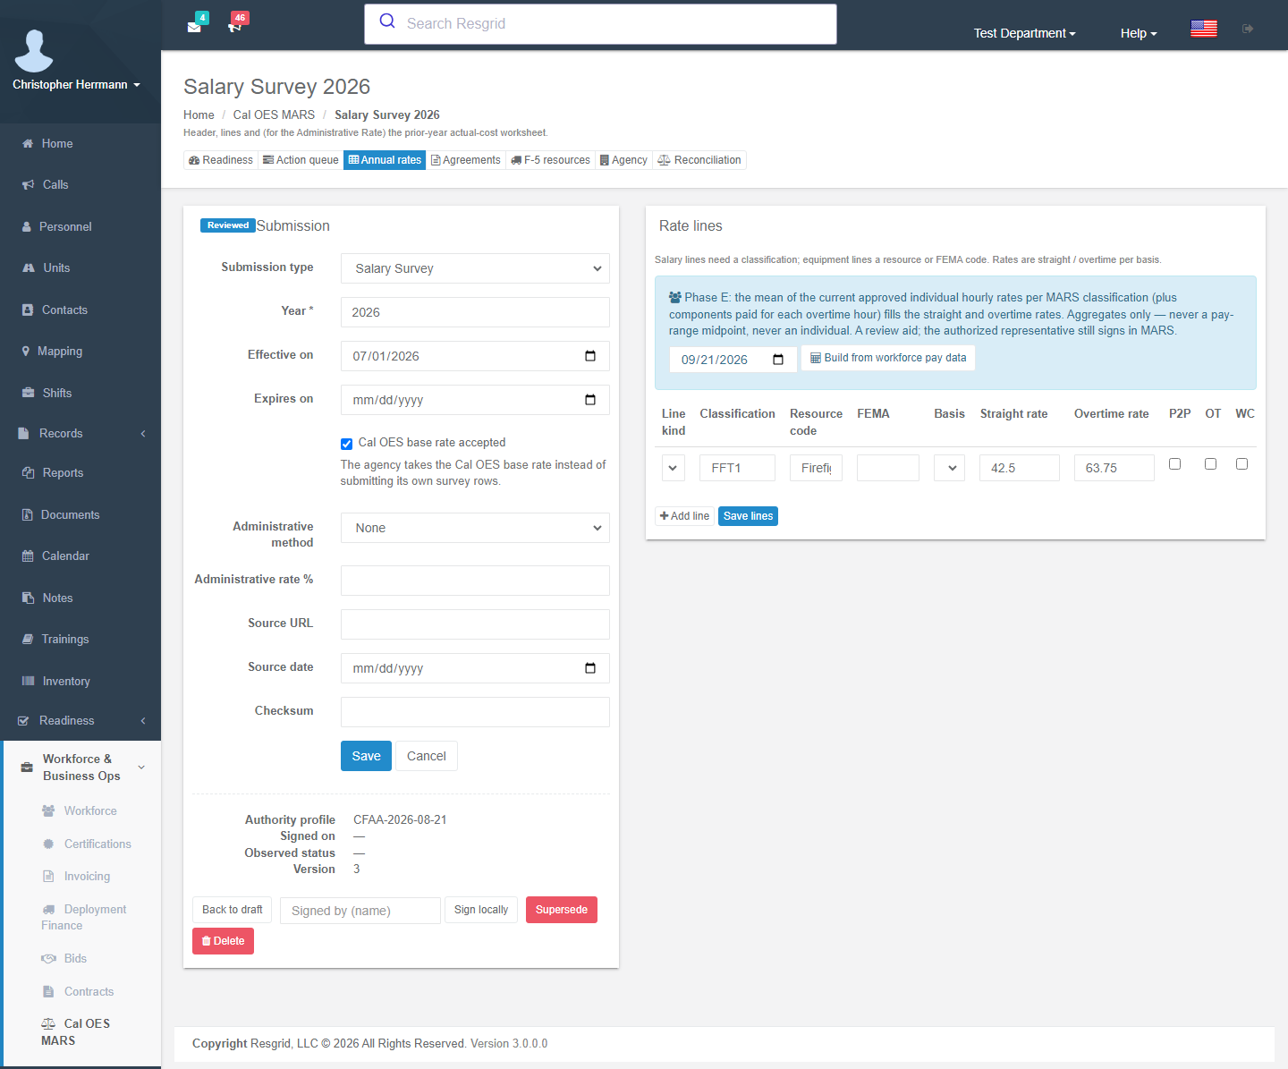Open the Administrative method dropdown
The image size is (1288, 1069).
tap(475, 528)
